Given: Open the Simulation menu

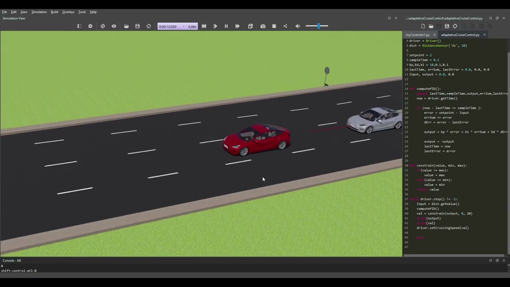Looking at the screenshot, I should click(x=39, y=12).
